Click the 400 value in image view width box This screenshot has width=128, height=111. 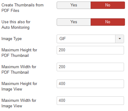click(62, 101)
